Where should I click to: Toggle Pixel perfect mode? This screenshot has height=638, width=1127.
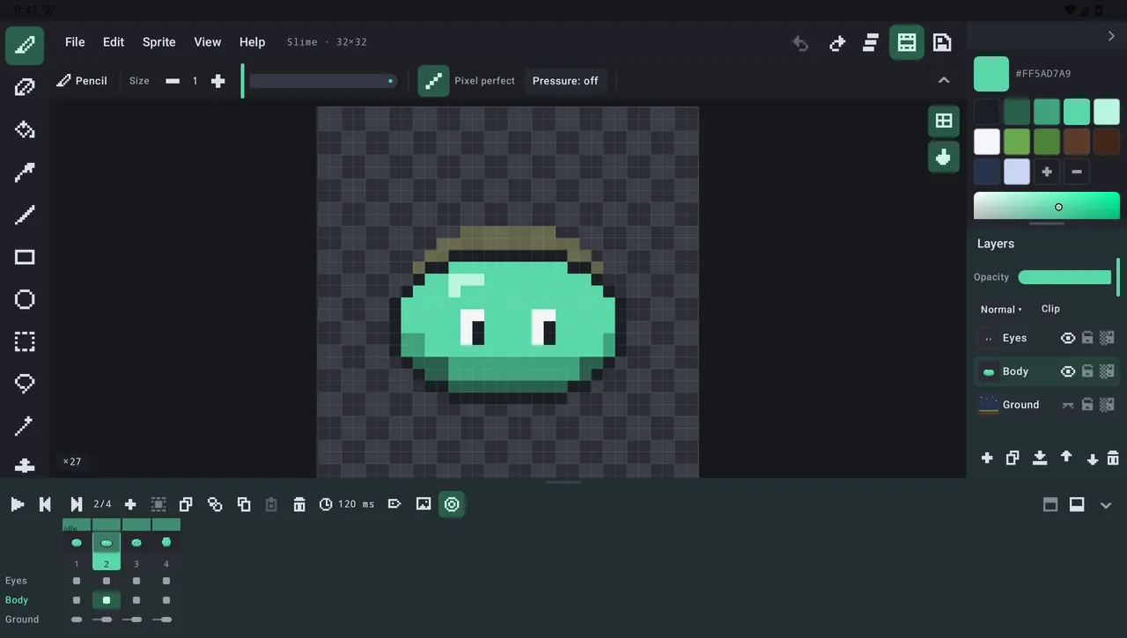pos(433,81)
